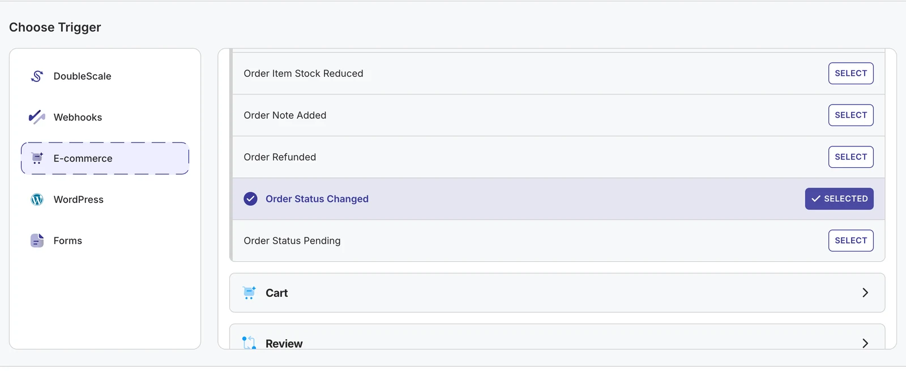
Task: Select the Order Refunded trigger
Action: pyautogui.click(x=851, y=157)
